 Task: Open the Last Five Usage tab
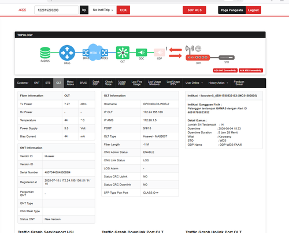(x=137, y=83)
